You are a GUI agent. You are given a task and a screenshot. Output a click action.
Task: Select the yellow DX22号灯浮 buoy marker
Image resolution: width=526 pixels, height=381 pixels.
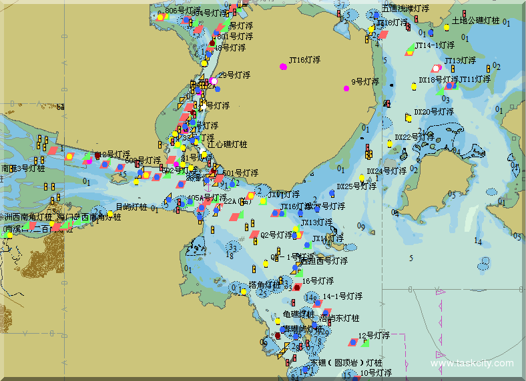390,143
